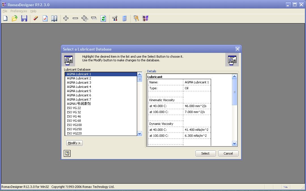
Task: Click the keys toolbar icon
Action: pos(136,18)
